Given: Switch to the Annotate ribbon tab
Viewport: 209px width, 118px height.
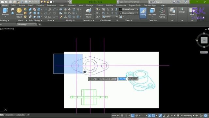Looking at the screenshot, I should [x=72, y=5].
